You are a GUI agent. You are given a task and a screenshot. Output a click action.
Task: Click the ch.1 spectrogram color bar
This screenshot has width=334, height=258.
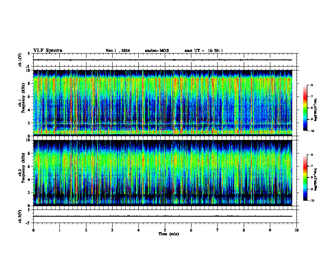(305, 108)
